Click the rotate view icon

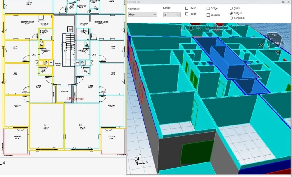point(225,28)
